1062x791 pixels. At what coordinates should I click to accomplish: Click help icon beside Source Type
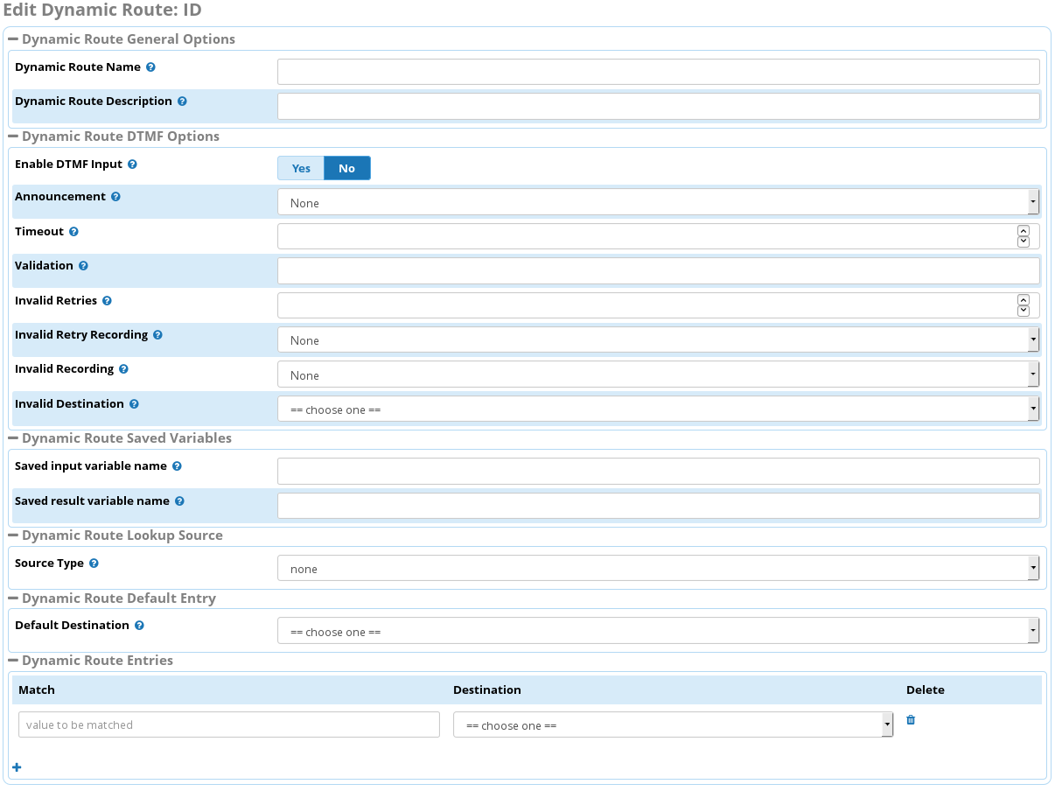point(94,563)
